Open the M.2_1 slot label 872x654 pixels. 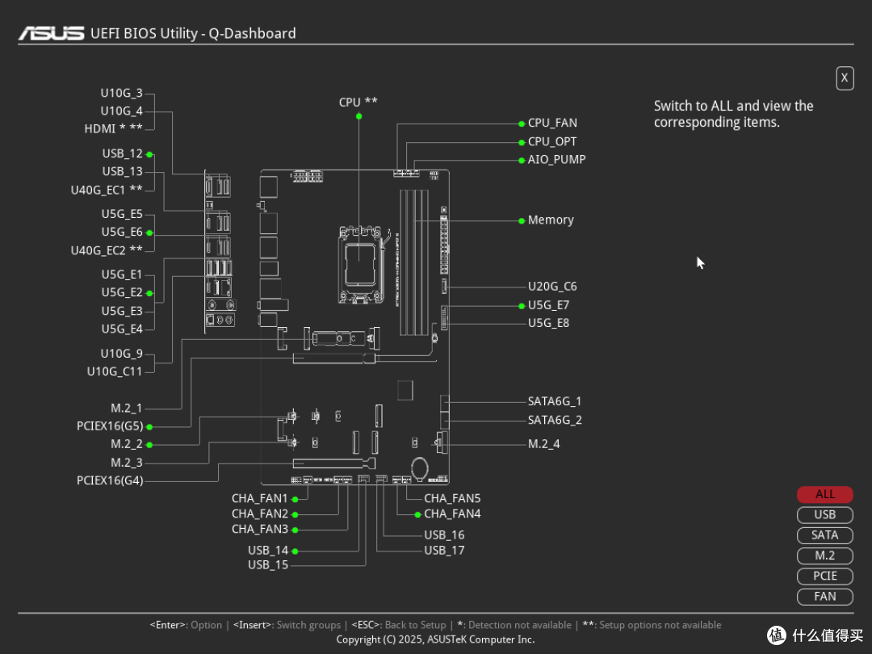click(x=126, y=409)
